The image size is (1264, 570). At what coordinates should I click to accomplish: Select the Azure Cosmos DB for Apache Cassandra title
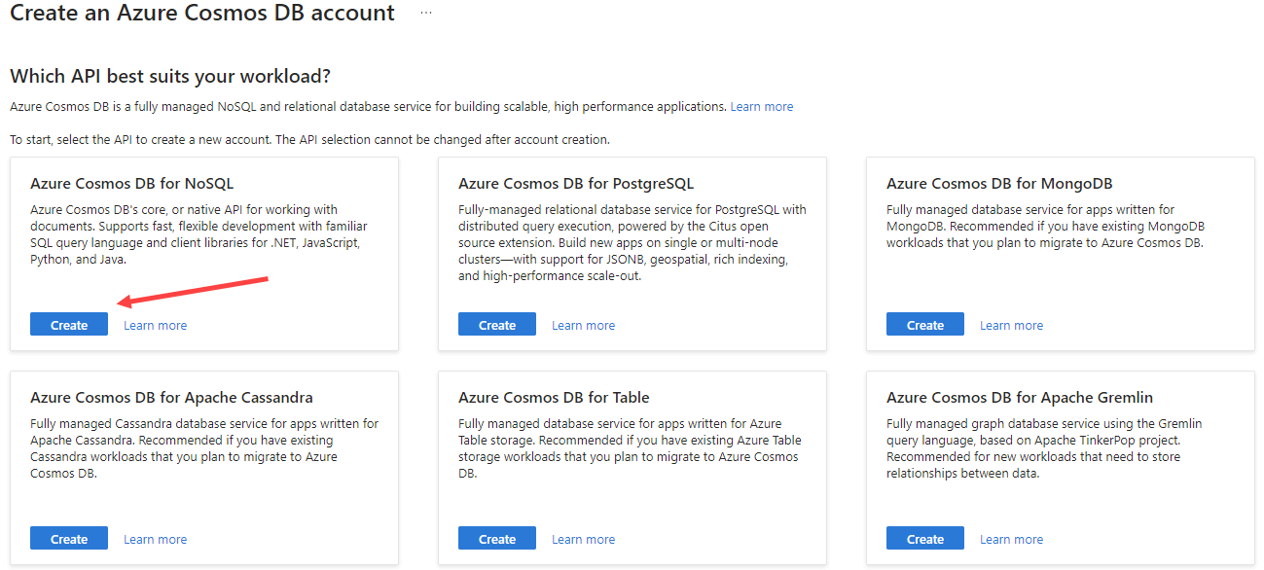click(x=171, y=398)
